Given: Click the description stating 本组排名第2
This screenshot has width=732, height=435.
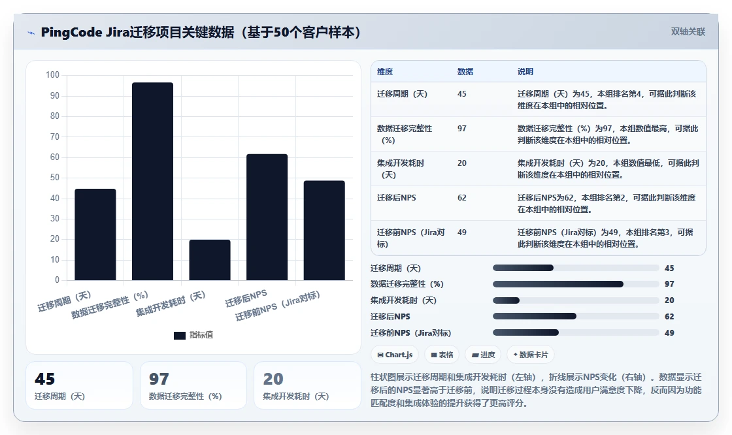Looking at the screenshot, I should click(x=607, y=204).
